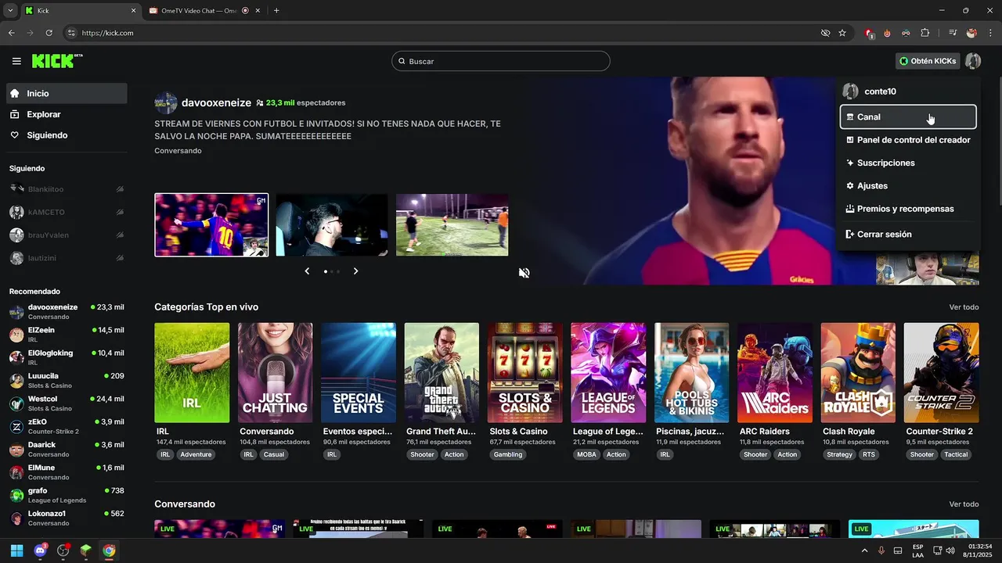The height and width of the screenshot is (563, 1002).
Task: Click the Adventure tag under IRL
Action: (196, 454)
